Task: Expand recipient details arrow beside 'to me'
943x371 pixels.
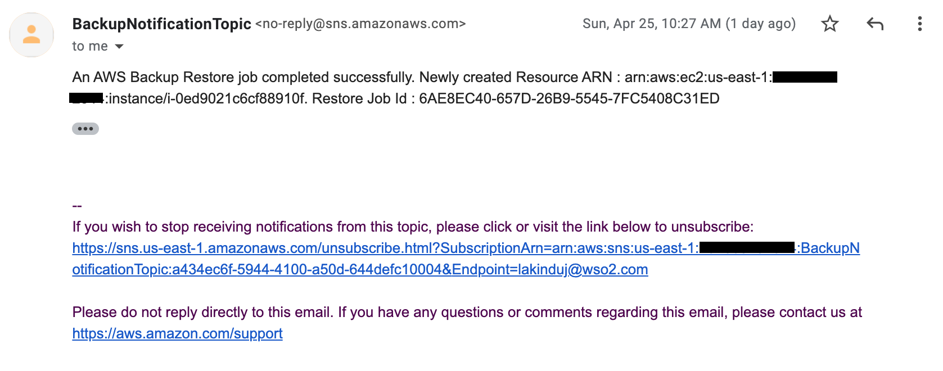Action: pyautogui.click(x=119, y=46)
